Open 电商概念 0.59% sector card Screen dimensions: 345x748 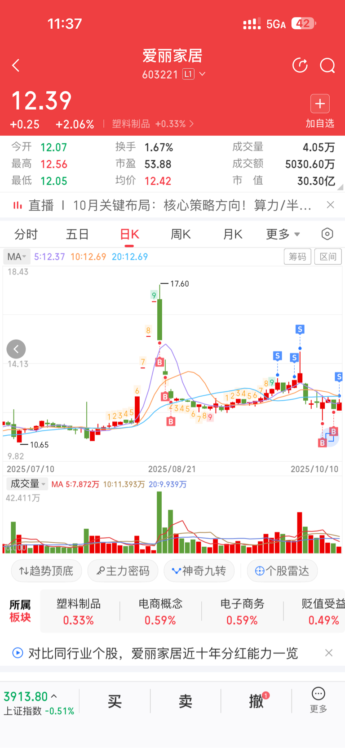tap(160, 611)
